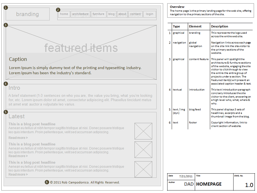This screenshot has height=193, width=257.
Task: Open the second blog post thumbnail
Action: coord(144,150)
